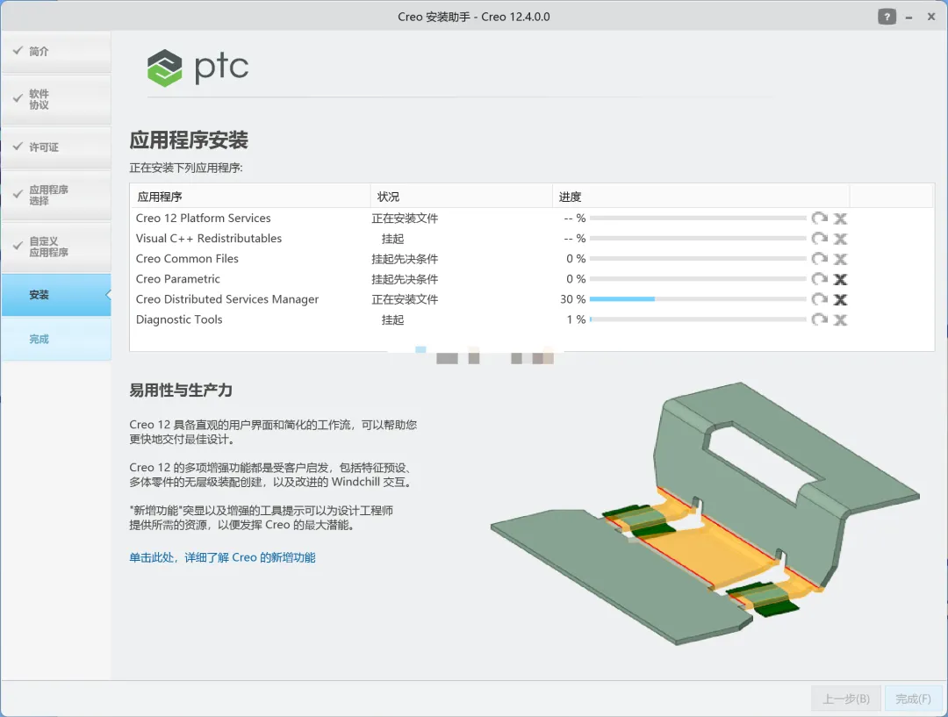Select the Visual C++ Redistributables row name
This screenshot has height=717, width=948.
point(209,238)
